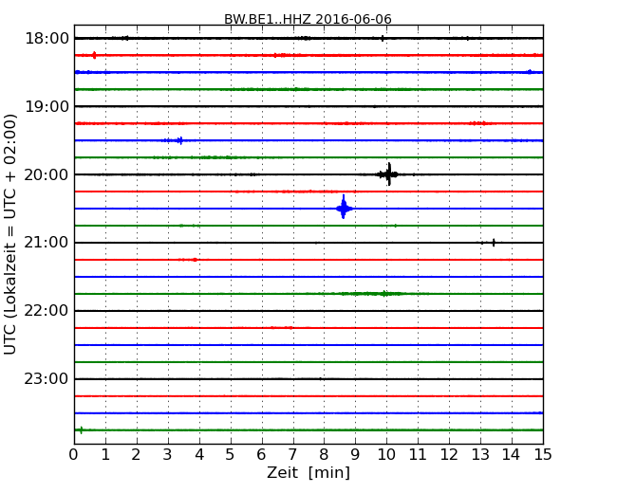The width and height of the screenshot is (617, 493).
Task: Click the x-axis tick label 6
Action: [x=261, y=455]
